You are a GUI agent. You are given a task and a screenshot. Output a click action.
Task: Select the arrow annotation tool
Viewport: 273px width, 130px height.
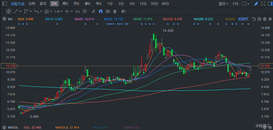67,11
